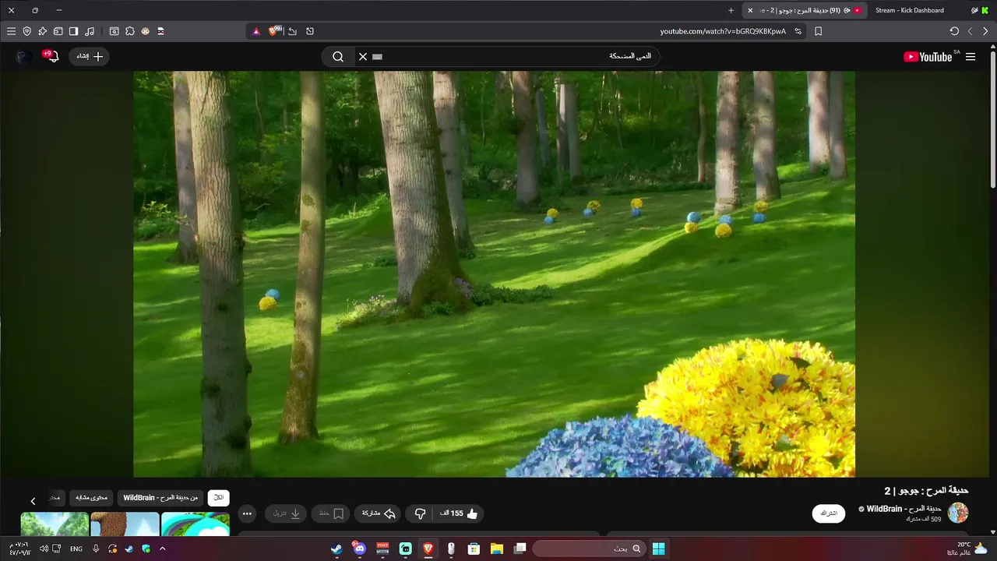Click the address bar URL youtube.com/watch

coord(723,31)
